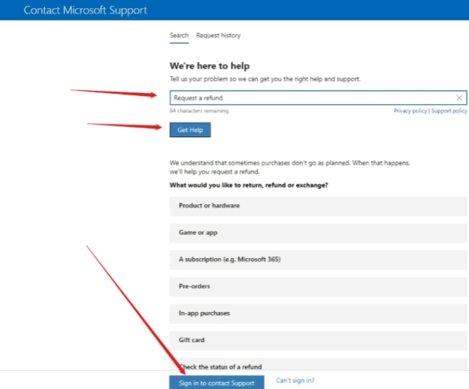This screenshot has height=389, width=469.
Task: Pick the Gift card option
Action: tap(318, 340)
